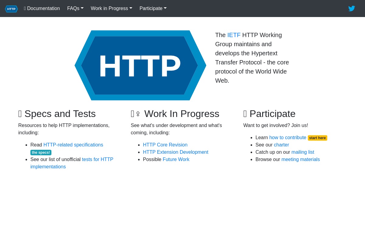The width and height of the screenshot is (365, 244).
Task: Click the Specs and Tests heading
Action: tap(57, 114)
